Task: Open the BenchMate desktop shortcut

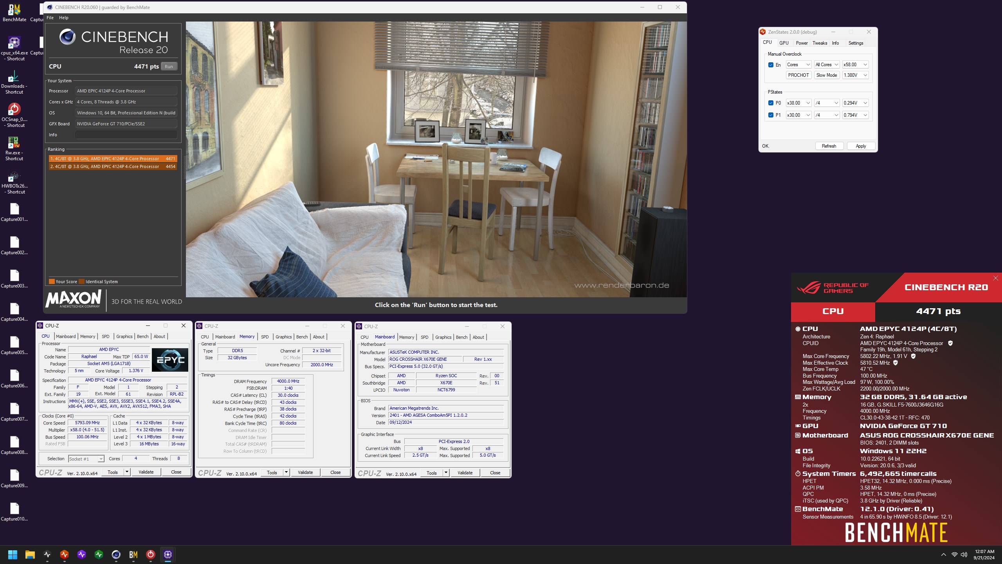Action: 14,12
